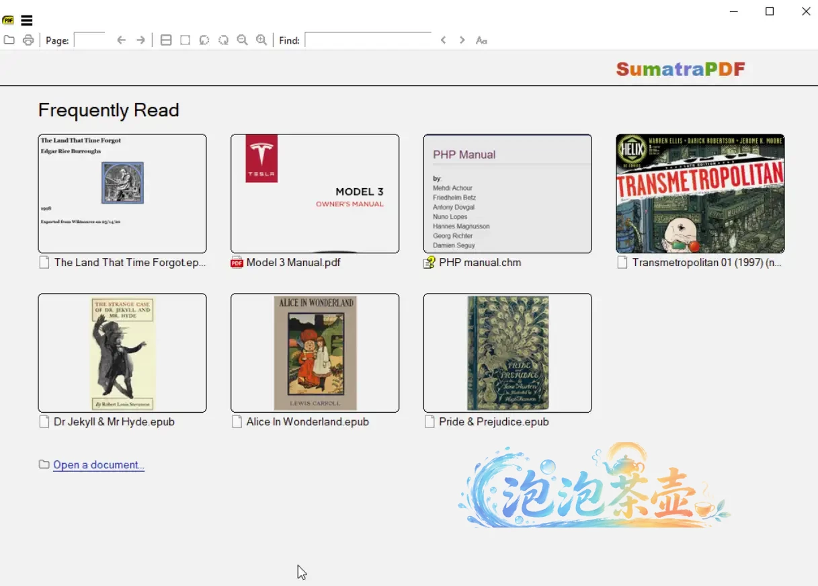
Task: Click 'Pride & Prejudice.epub' filename
Action: pyautogui.click(x=494, y=422)
